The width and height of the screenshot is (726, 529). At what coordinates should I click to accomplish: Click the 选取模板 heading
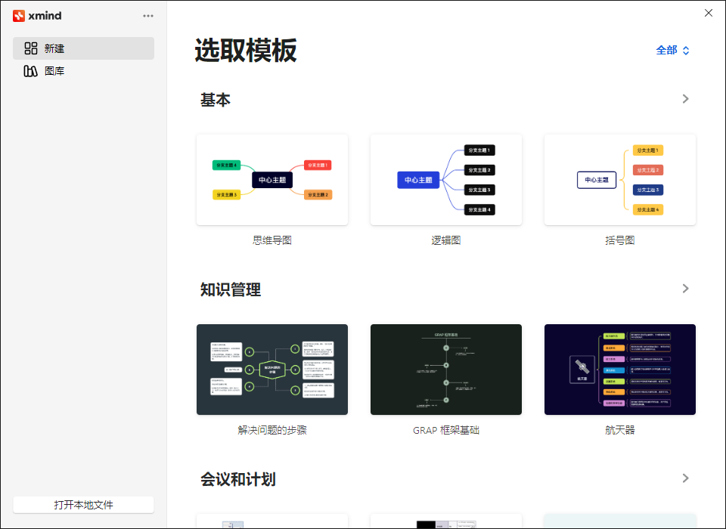[x=244, y=51]
